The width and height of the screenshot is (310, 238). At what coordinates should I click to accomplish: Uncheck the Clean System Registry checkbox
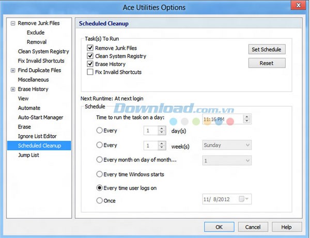(x=90, y=56)
